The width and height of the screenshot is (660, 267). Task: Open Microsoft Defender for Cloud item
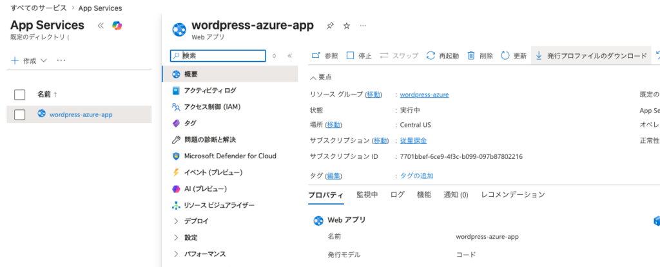pos(230,156)
